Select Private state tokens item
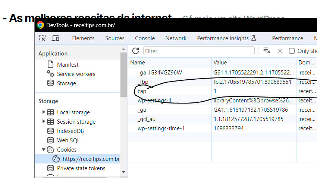Screen dimensions: 317x178 (x=81, y=168)
